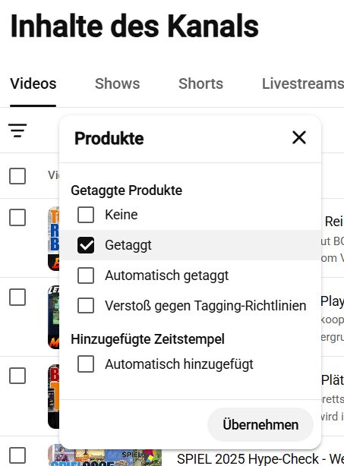Open the filter icon beside the video list
The height and width of the screenshot is (466, 344).
(x=17, y=131)
